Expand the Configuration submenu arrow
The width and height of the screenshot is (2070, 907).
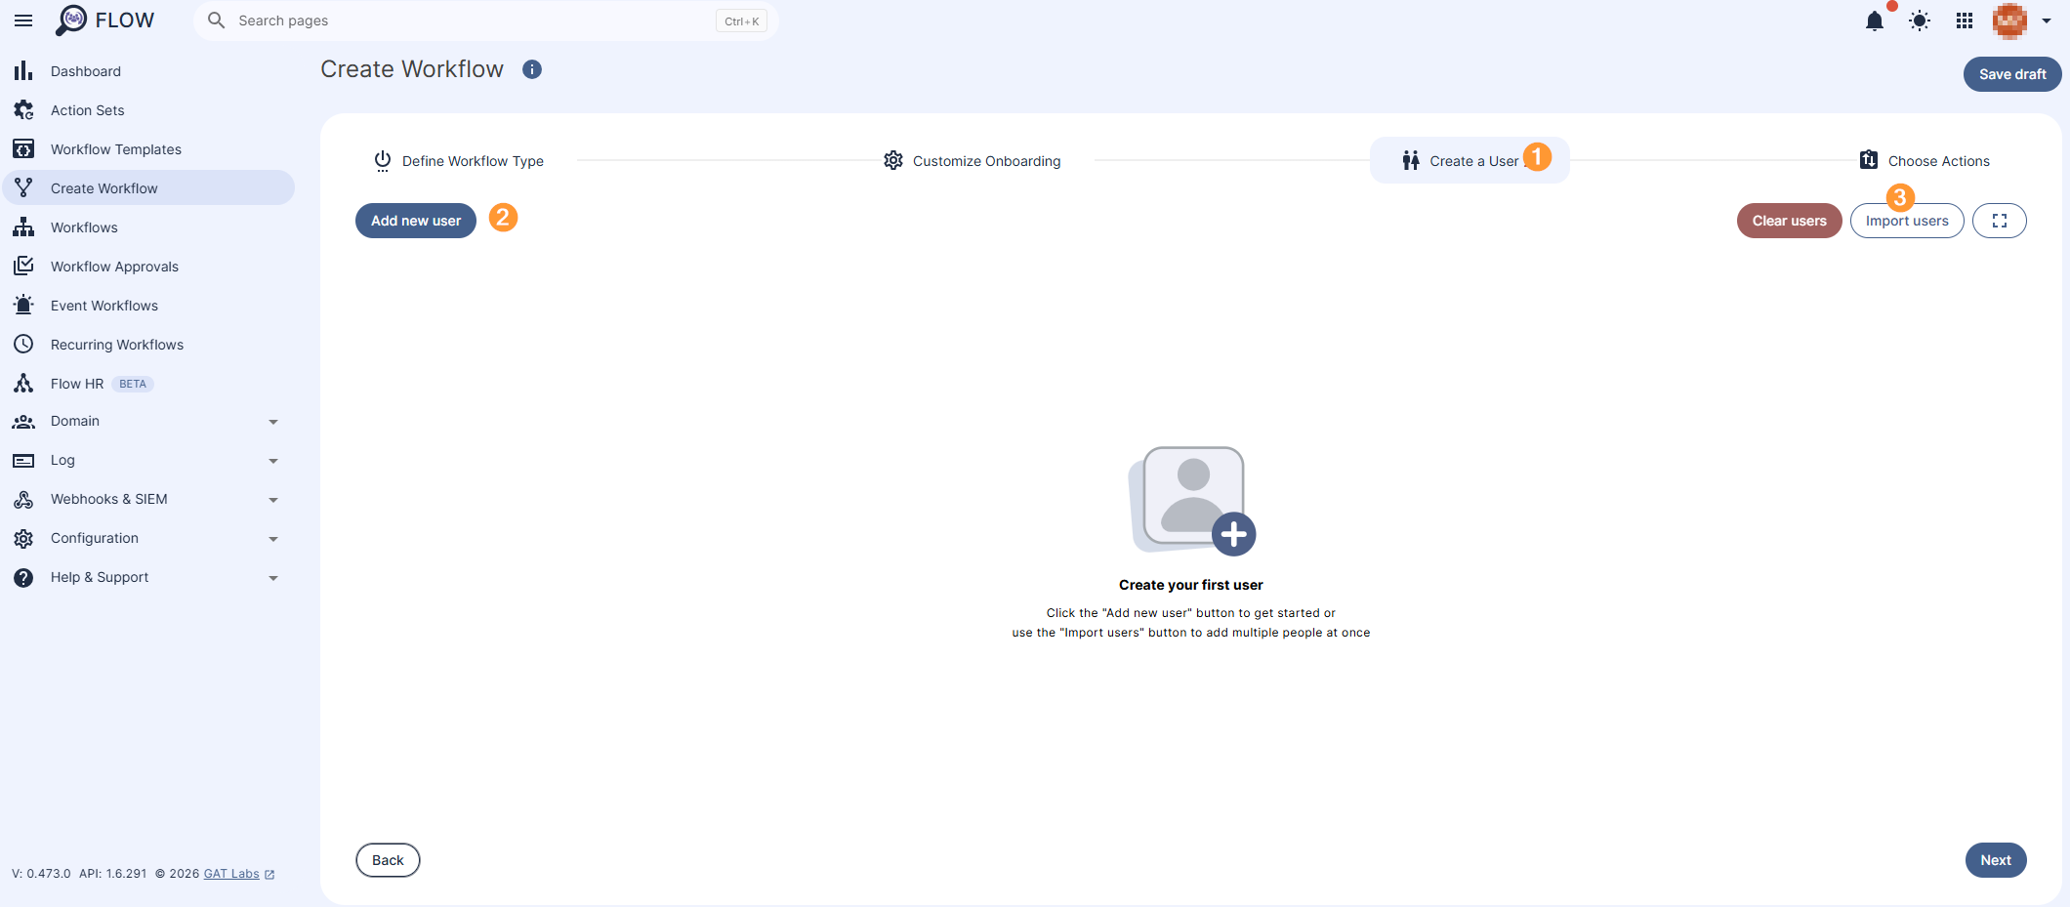pyautogui.click(x=273, y=539)
